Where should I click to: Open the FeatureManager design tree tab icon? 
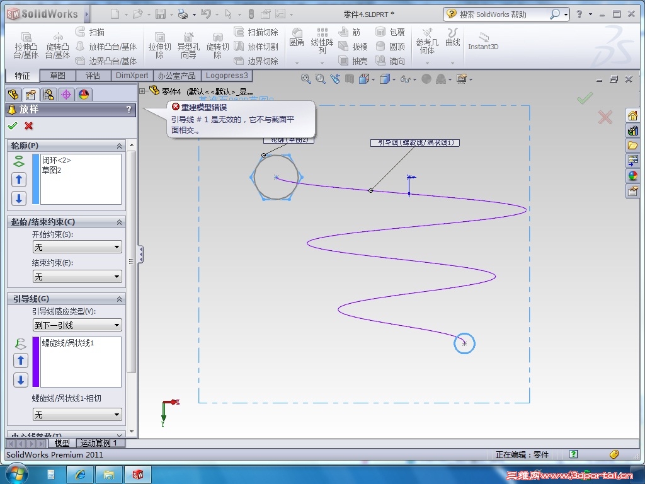click(13, 95)
